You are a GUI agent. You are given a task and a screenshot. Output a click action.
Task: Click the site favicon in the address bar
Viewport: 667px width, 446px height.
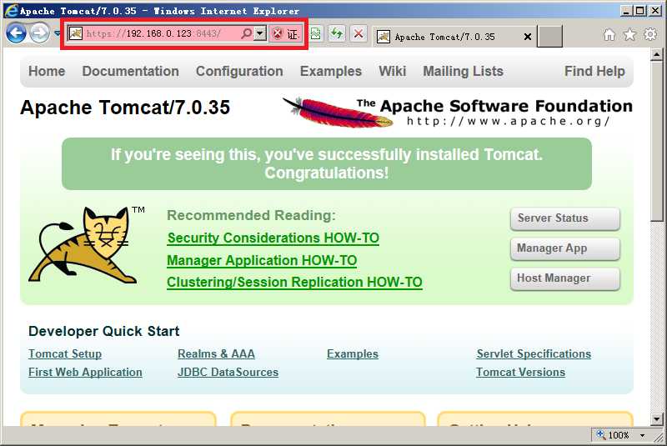click(76, 33)
